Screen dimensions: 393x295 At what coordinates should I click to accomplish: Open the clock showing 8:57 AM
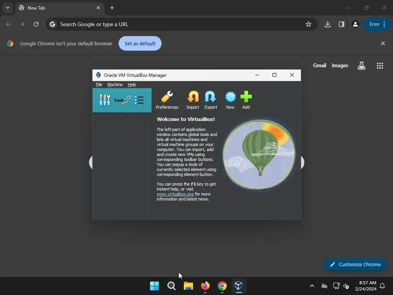pyautogui.click(x=366, y=286)
